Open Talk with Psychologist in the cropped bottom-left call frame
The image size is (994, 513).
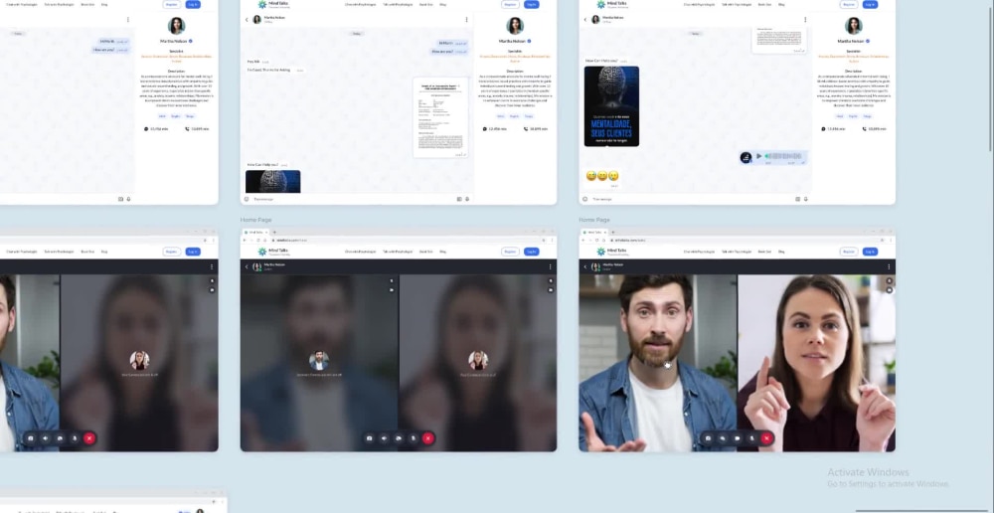click(x=59, y=252)
